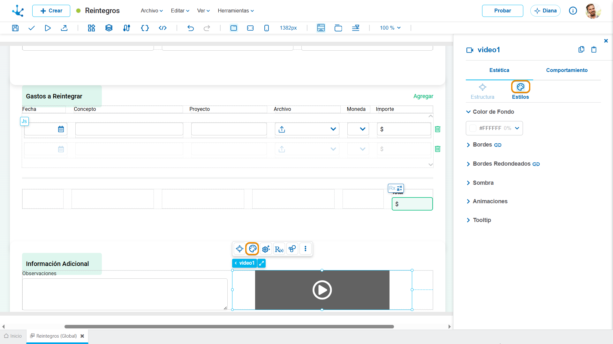Click the Crear button
Viewport: 613px width, 344px height.
pos(51,11)
